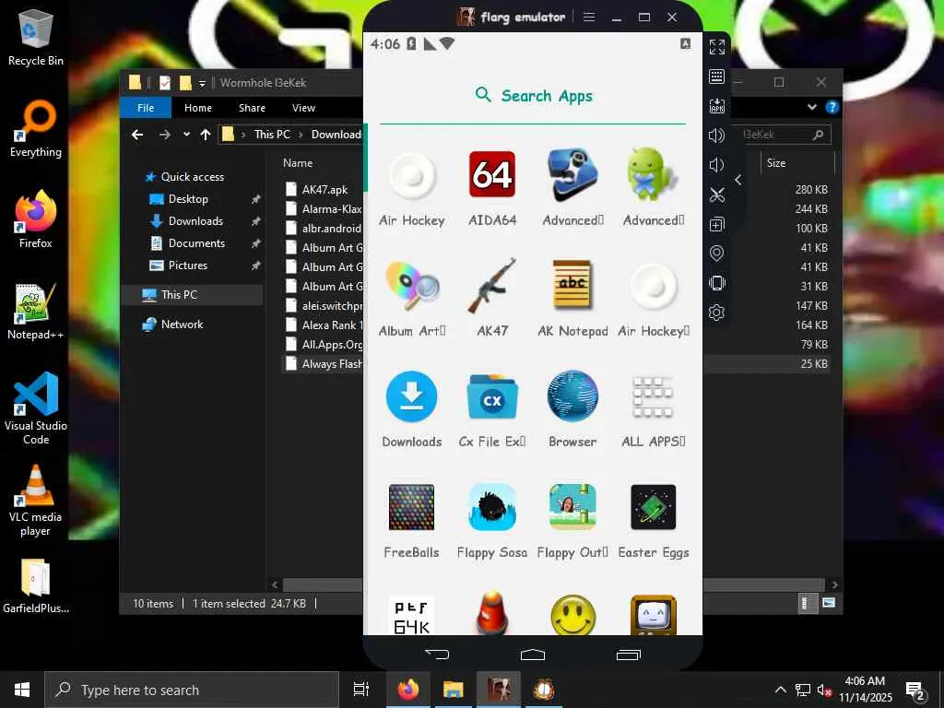Click the emulator volume up icon
Image resolution: width=944 pixels, height=708 pixels.
tap(716, 136)
